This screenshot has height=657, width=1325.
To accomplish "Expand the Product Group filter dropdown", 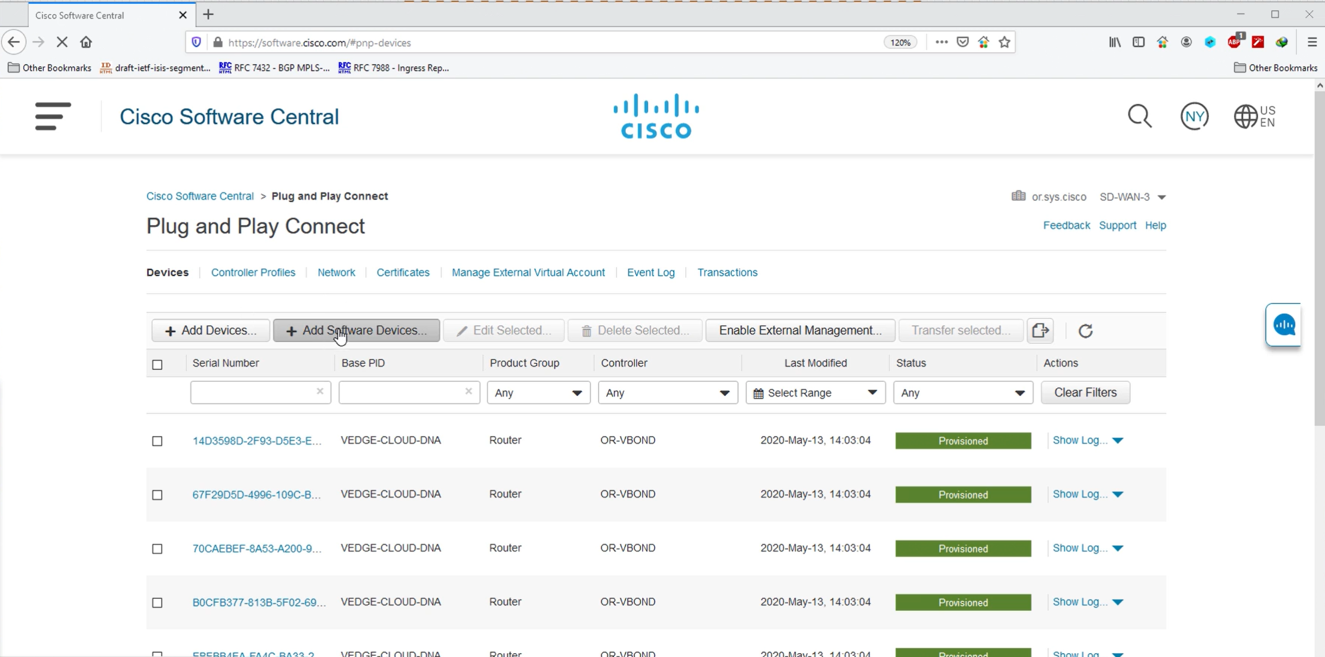I will point(538,393).
